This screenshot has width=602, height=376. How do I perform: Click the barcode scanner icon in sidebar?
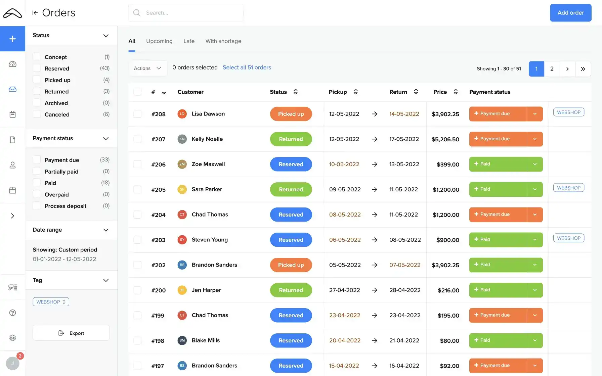(x=12, y=287)
